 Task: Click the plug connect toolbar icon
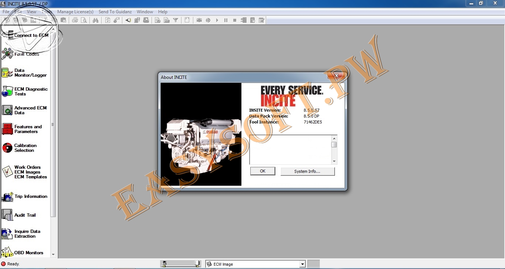pyautogui.click(x=128, y=20)
